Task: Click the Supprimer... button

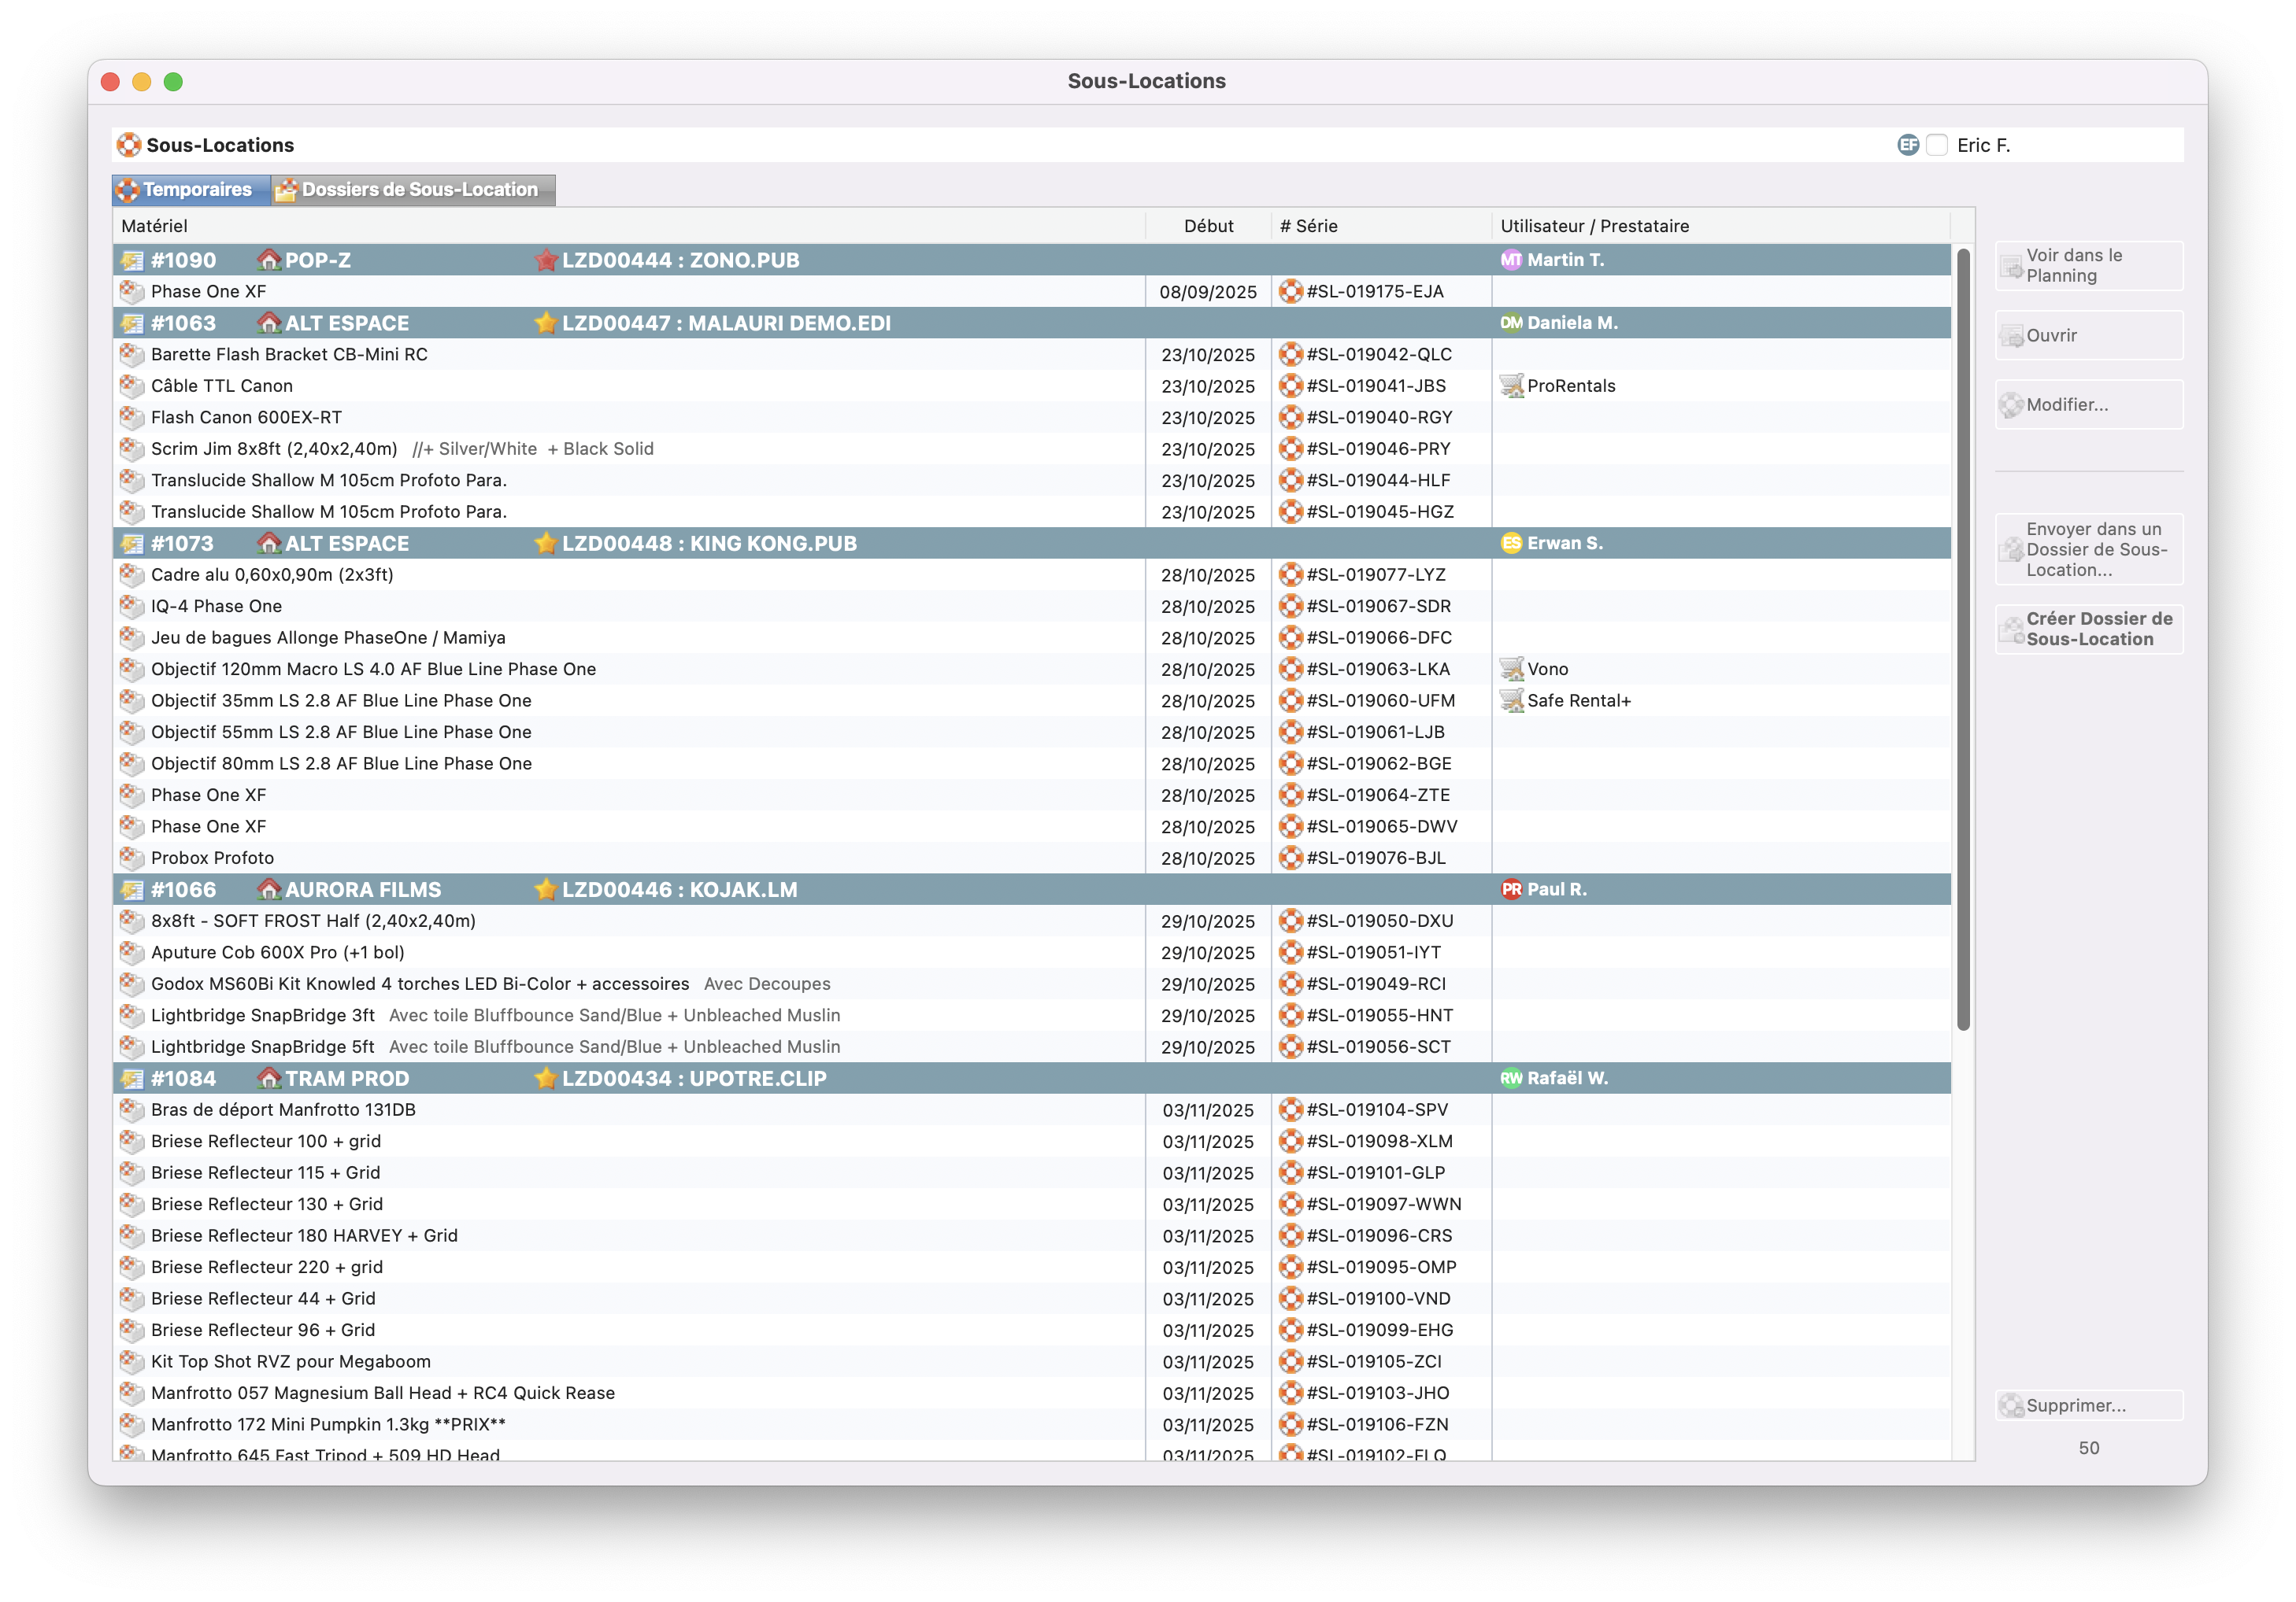Action: coord(2088,1405)
